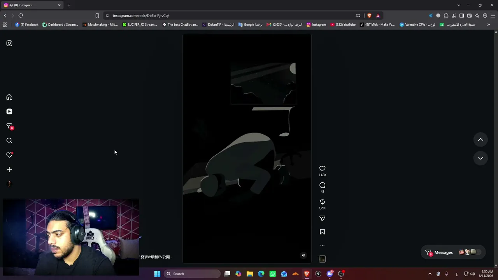
Task: Open notifications heart icon in sidebar
Action: point(9,155)
